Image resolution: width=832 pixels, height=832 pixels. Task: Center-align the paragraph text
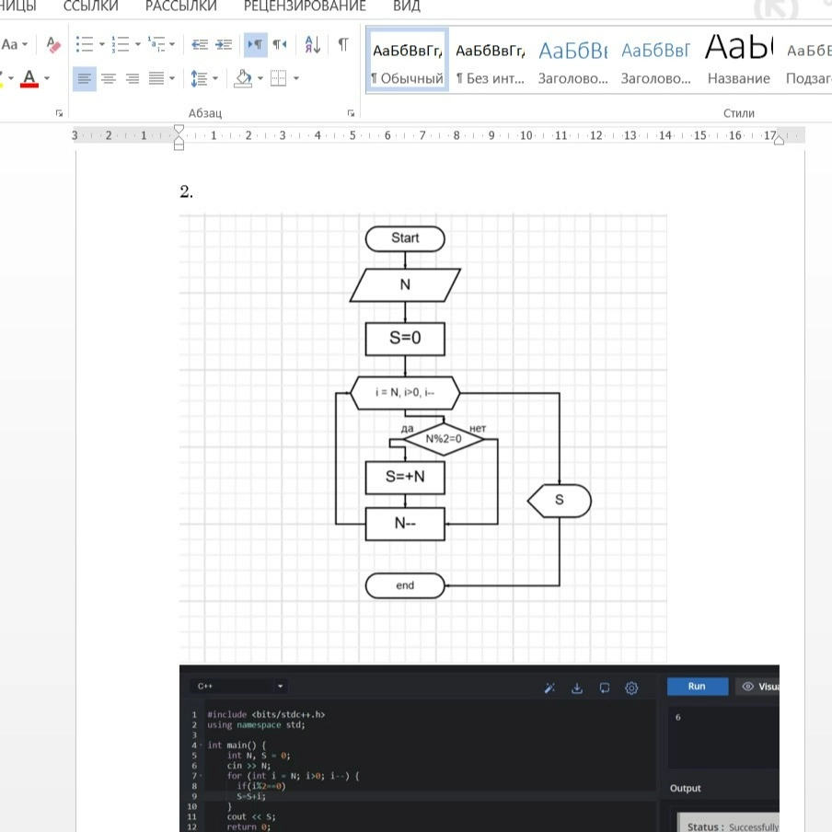(109, 78)
